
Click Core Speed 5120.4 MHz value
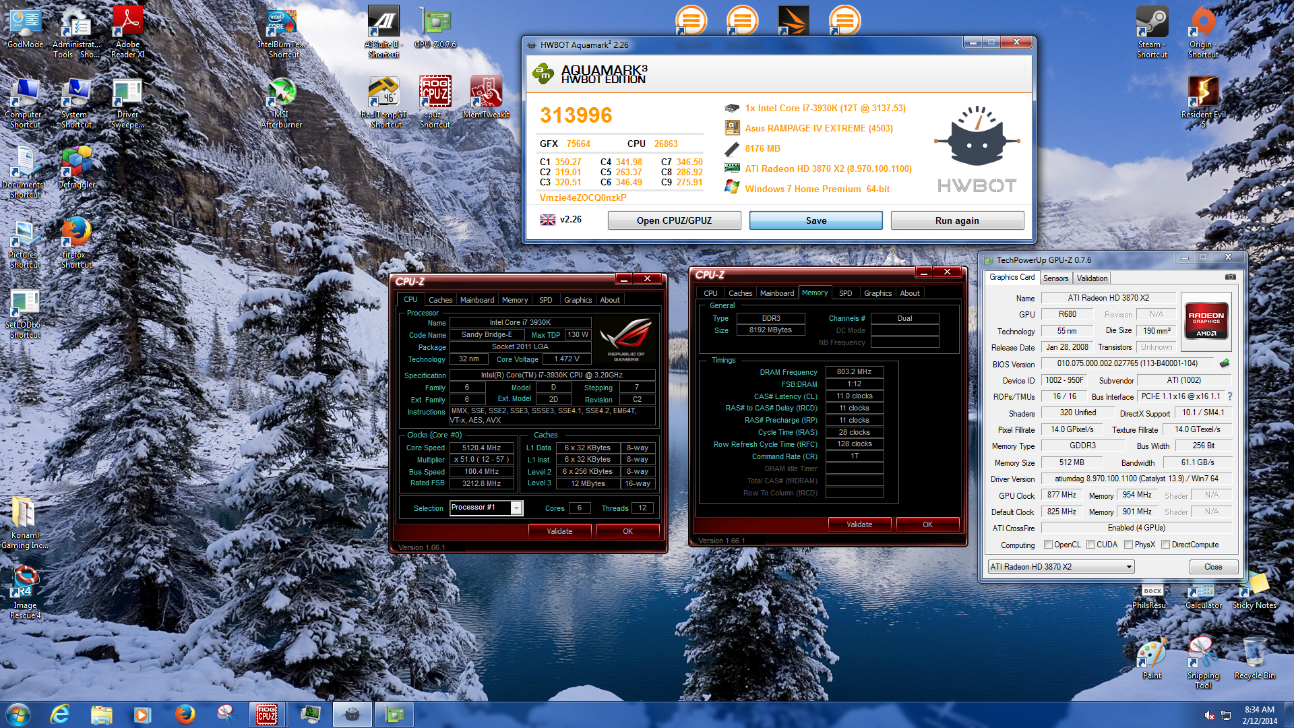click(482, 448)
